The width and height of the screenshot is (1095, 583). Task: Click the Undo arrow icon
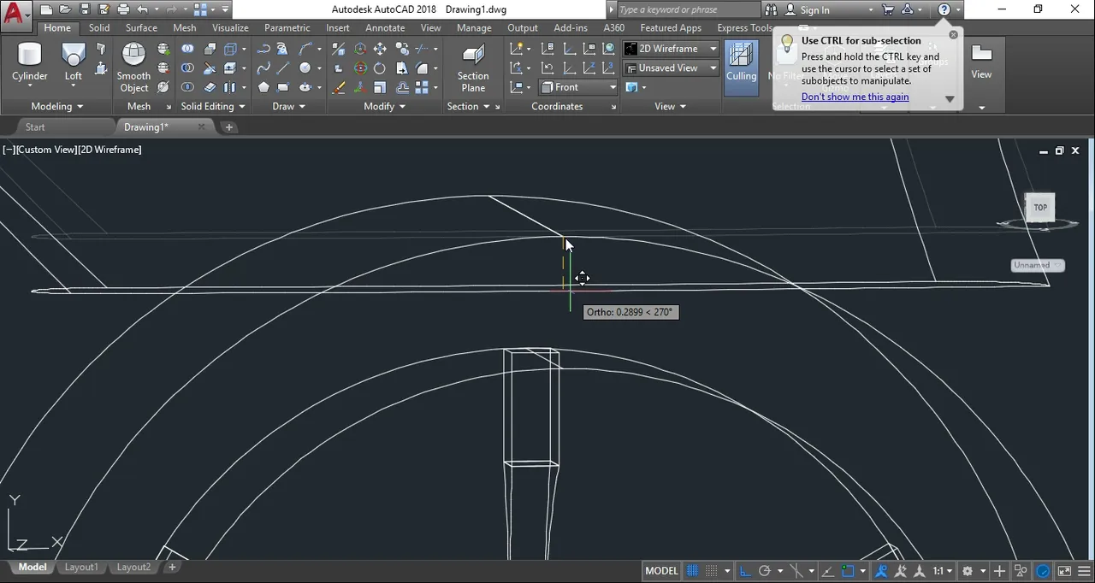[x=142, y=10]
